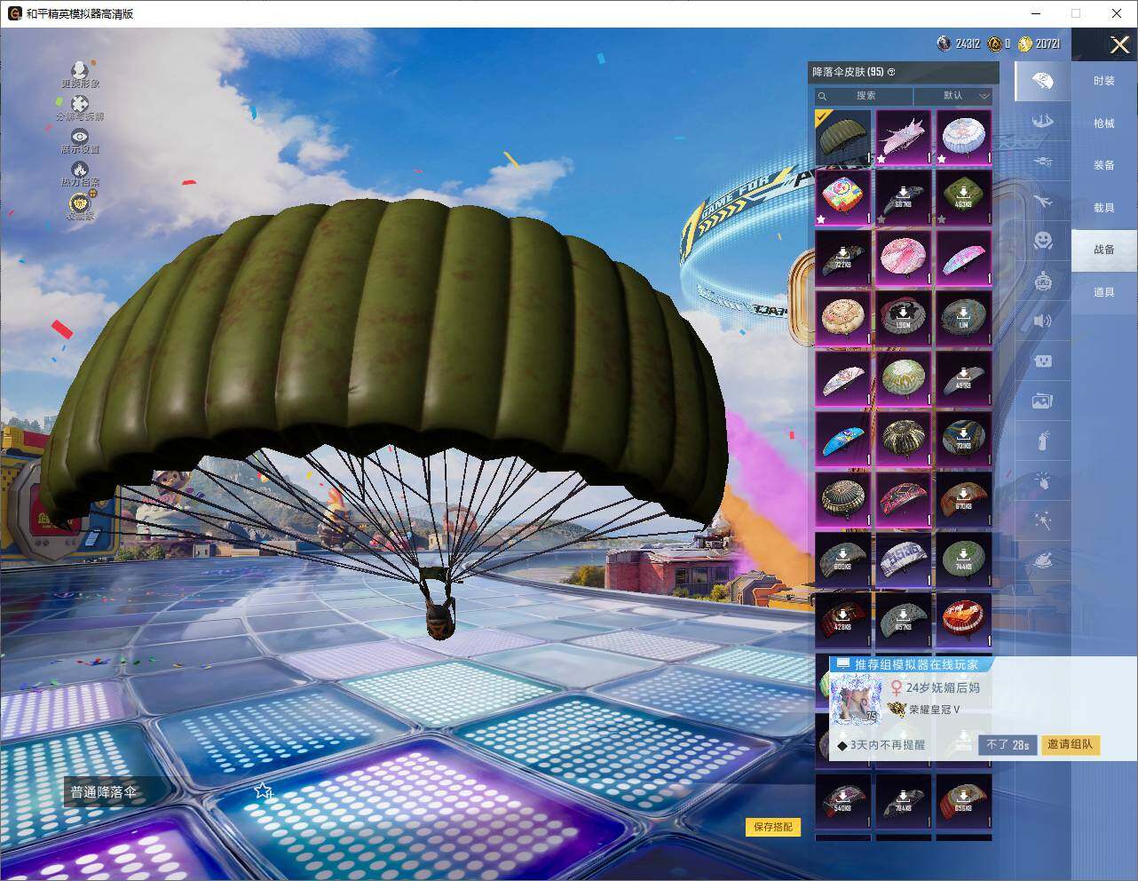Select the red-orange round parachute skin
This screenshot has height=881, width=1138.
point(964,620)
